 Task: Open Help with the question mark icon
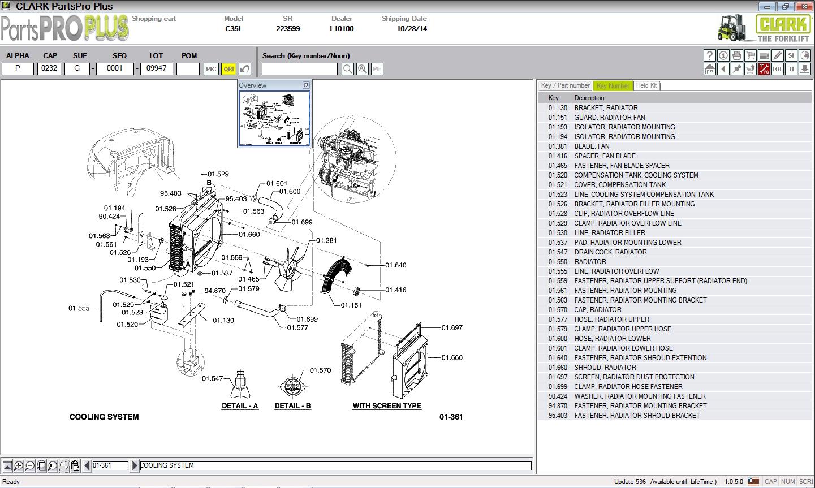710,55
